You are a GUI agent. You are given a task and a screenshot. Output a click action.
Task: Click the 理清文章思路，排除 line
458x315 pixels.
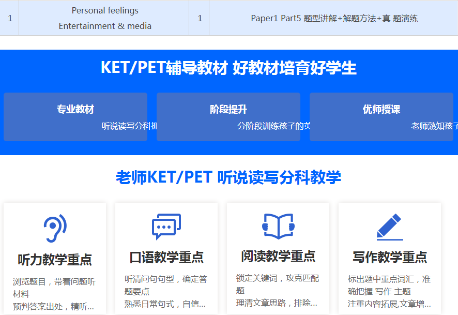click(277, 303)
